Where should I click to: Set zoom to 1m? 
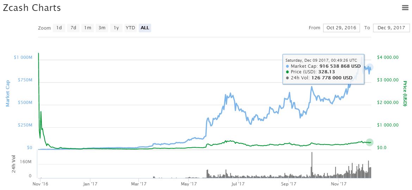[x=87, y=27]
